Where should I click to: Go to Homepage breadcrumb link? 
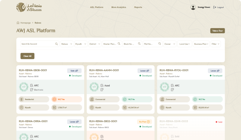(x=26, y=23)
